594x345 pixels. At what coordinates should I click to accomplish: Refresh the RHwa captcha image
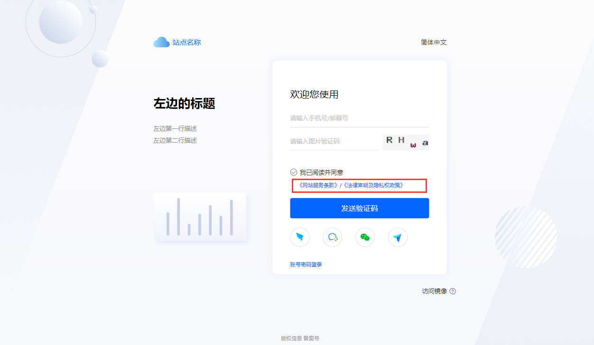[406, 142]
